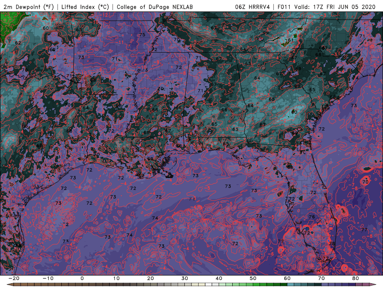Viewport: 383px width, 287px height.
Task: Click the "2m Dewpoint (°F)" title text
Action: pyautogui.click(x=29, y=7)
